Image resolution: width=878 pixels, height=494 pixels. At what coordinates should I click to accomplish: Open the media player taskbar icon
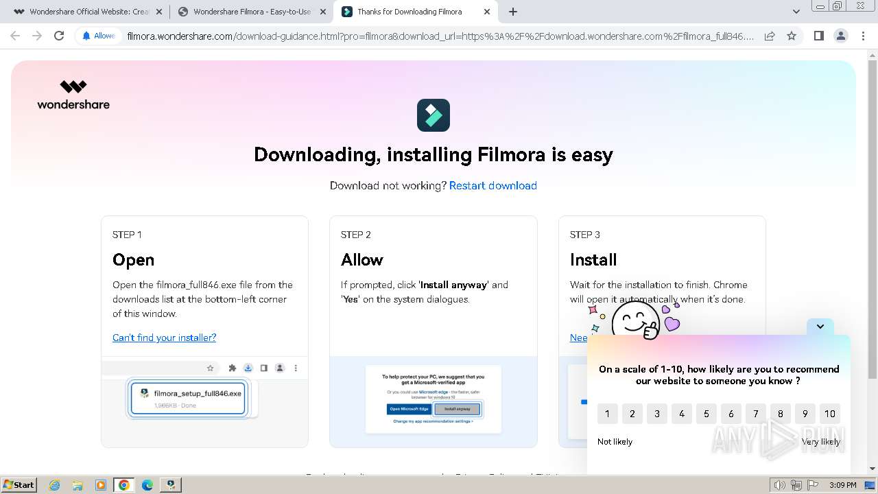[x=101, y=485]
